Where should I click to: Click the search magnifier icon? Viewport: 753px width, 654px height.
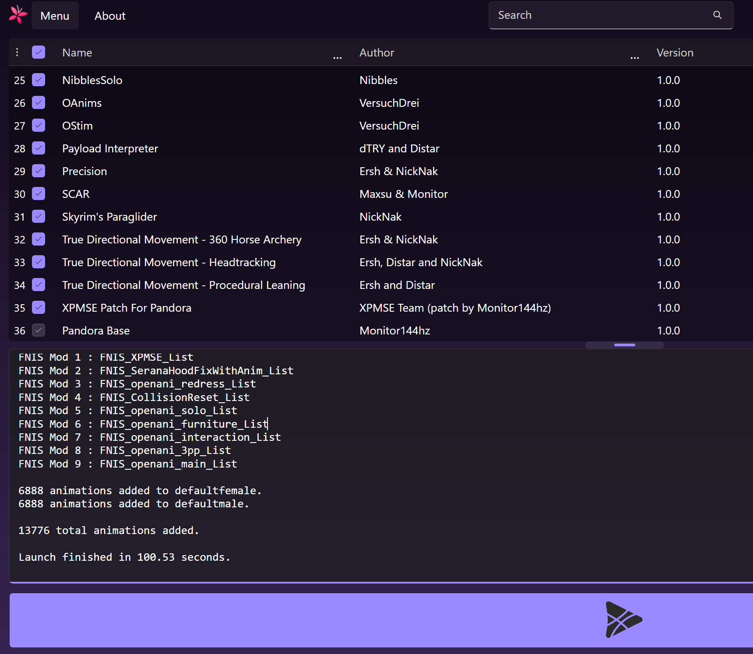[x=717, y=15]
